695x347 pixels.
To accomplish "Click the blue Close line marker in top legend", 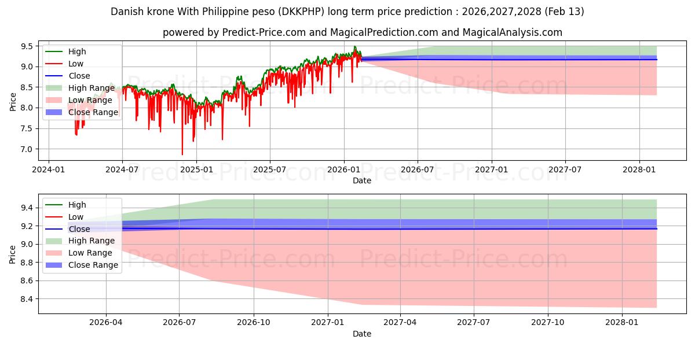I will click(54, 76).
